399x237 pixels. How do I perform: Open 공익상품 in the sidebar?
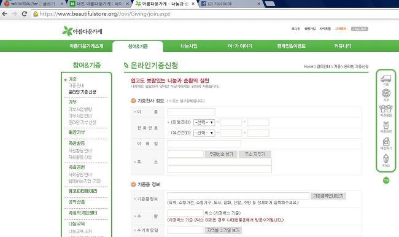point(76,202)
